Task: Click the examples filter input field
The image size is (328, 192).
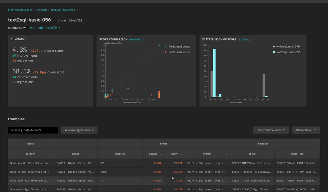Action: click(x=33, y=130)
